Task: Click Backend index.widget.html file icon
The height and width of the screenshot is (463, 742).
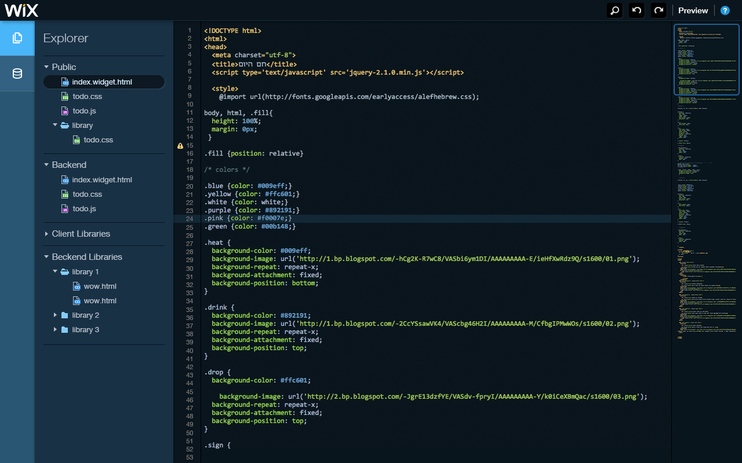Action: click(66, 180)
